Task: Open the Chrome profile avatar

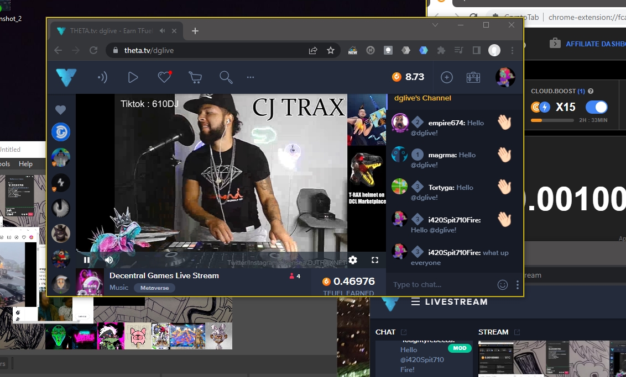Action: click(494, 50)
